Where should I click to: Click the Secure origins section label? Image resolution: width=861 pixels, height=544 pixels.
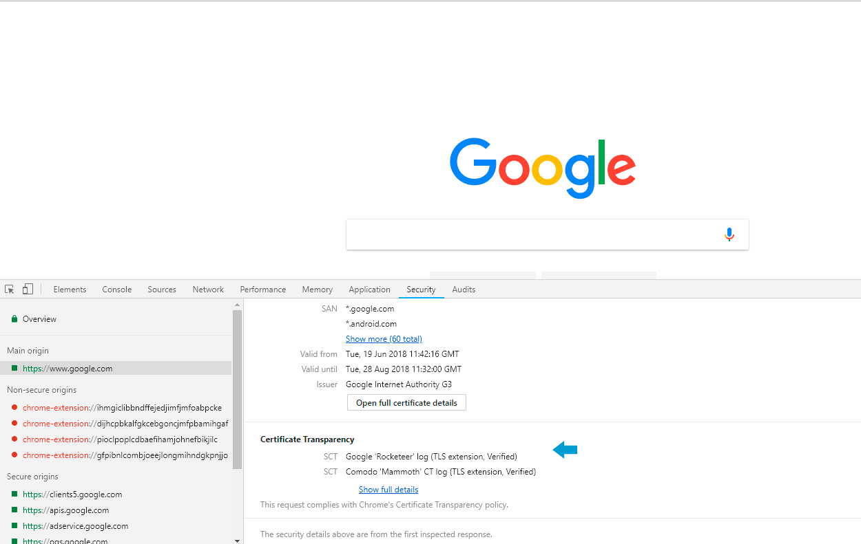32,477
